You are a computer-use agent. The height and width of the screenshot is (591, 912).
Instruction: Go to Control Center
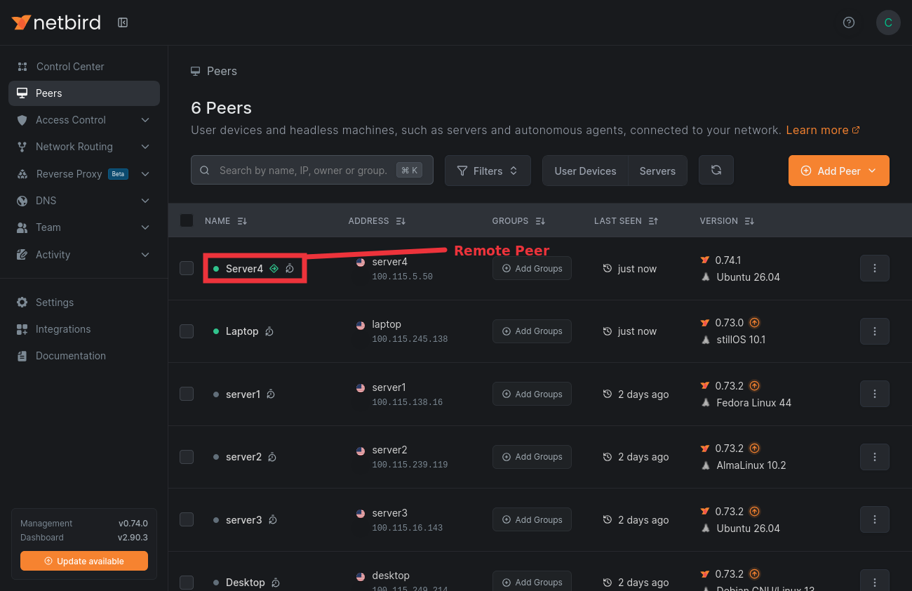[x=84, y=67]
